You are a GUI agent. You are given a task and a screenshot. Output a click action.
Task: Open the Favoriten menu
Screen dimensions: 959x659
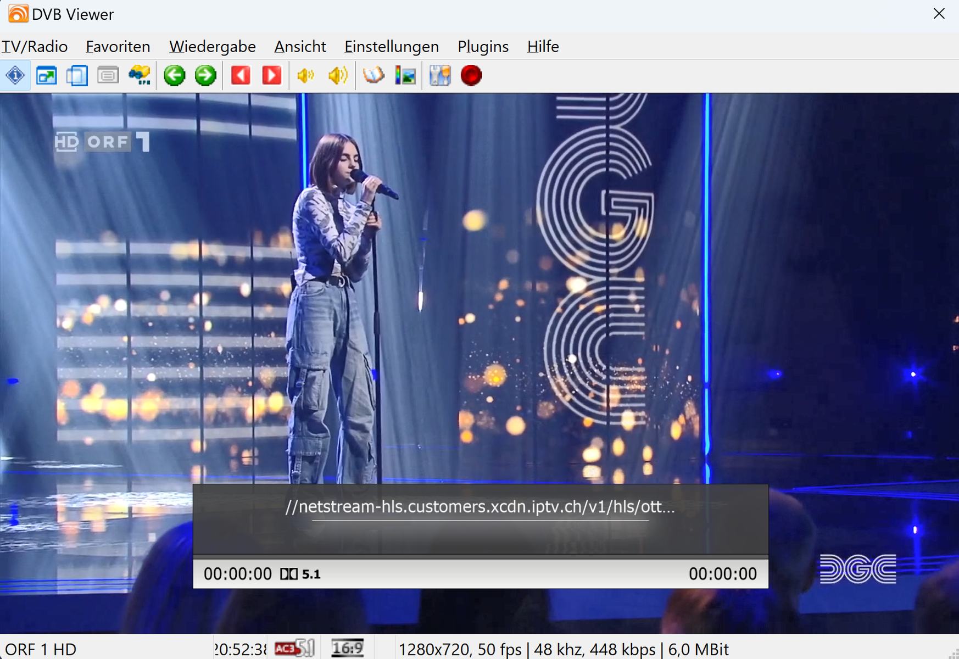tap(118, 47)
